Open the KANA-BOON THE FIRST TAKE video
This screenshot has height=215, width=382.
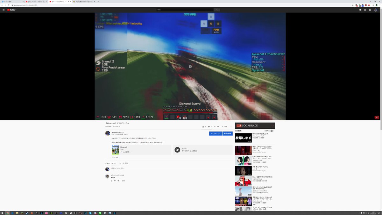(243, 161)
